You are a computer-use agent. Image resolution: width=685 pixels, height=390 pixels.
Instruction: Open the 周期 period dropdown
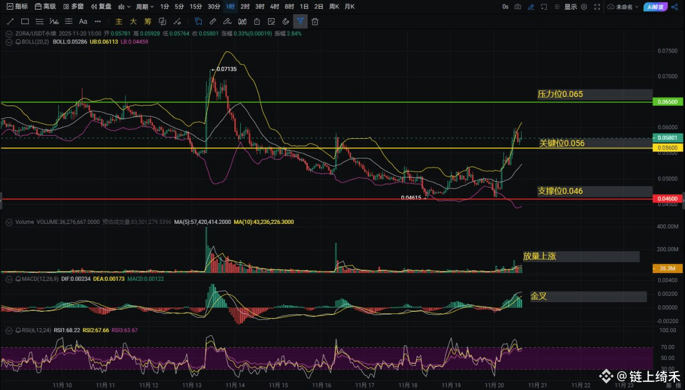(144, 6)
